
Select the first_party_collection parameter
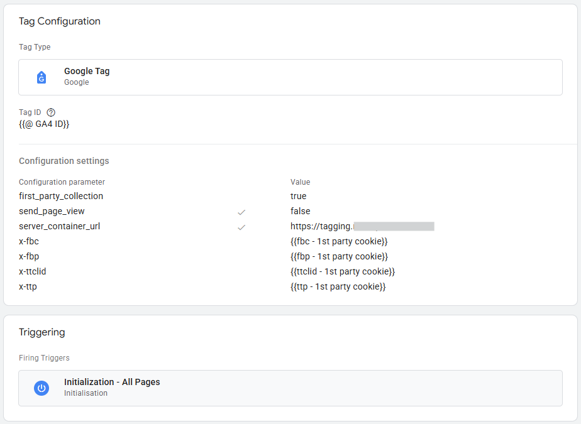61,196
